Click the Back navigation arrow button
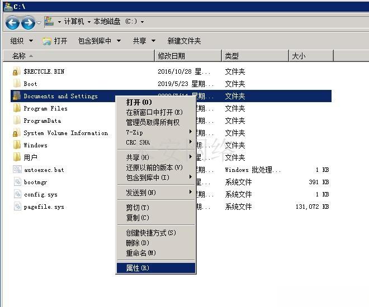369x307 pixels. pyautogui.click(x=12, y=22)
